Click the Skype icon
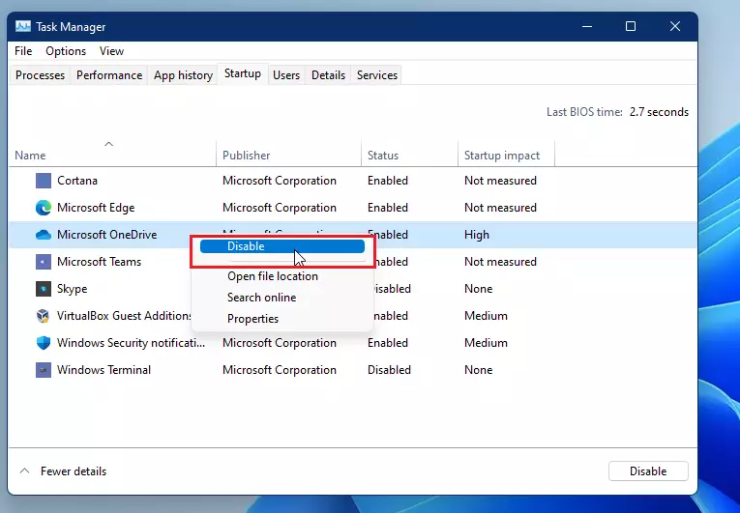This screenshot has width=740, height=513. tap(44, 289)
